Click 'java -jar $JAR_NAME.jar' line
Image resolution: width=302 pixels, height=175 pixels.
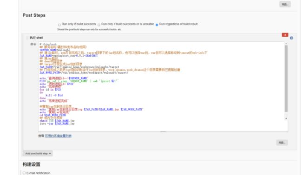[x=57, y=123]
